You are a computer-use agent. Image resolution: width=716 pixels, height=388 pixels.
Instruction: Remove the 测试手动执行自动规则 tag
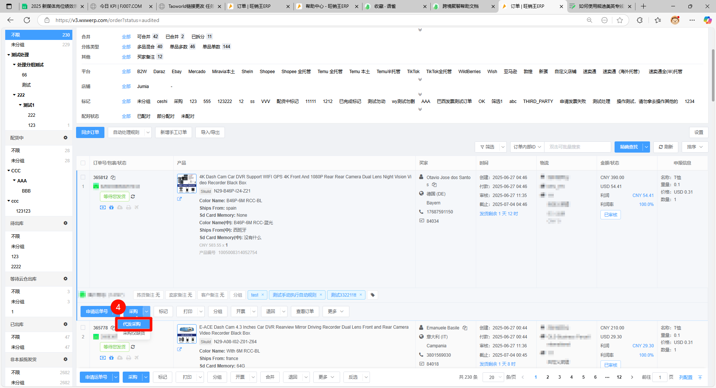pyautogui.click(x=321, y=295)
